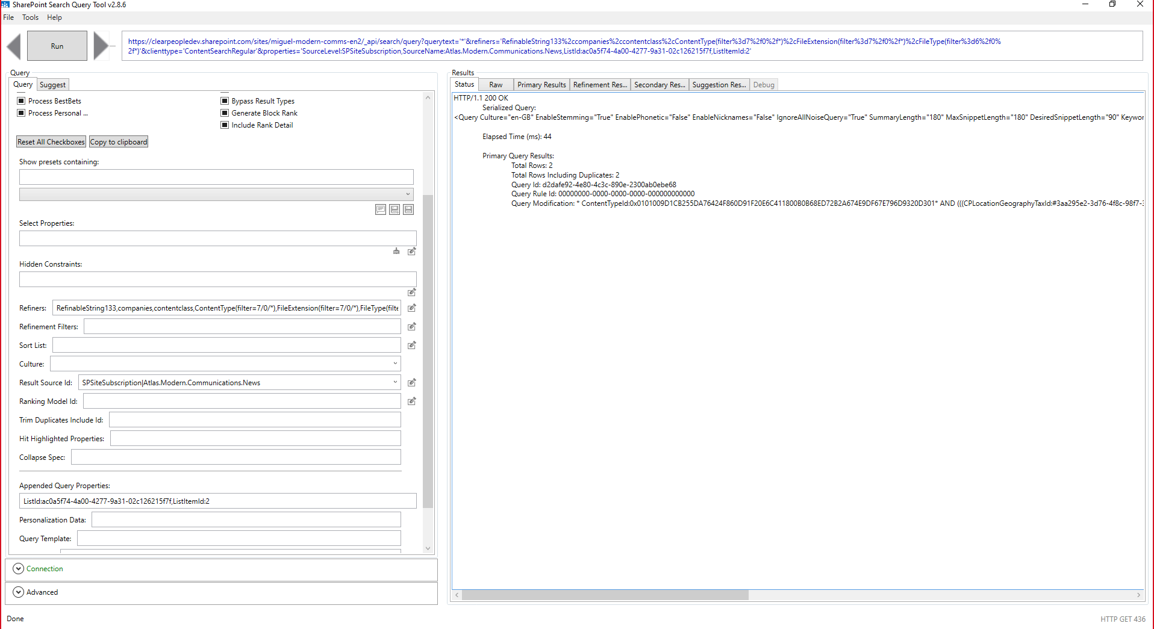Click the query panel scroll down arrow
Viewport: 1154px width, 629px height.
428,548
